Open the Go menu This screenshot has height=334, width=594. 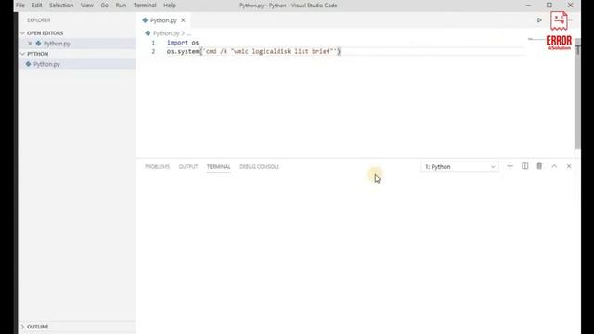coord(105,6)
